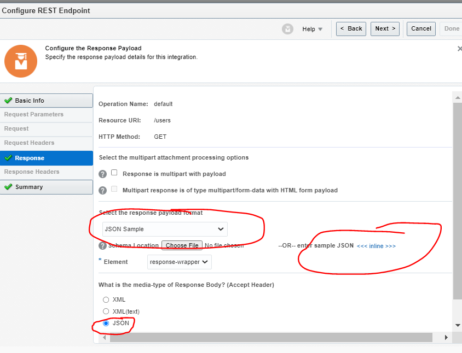Click the 'default' operation name value
Viewport: 462px width, 353px height.
(163, 104)
